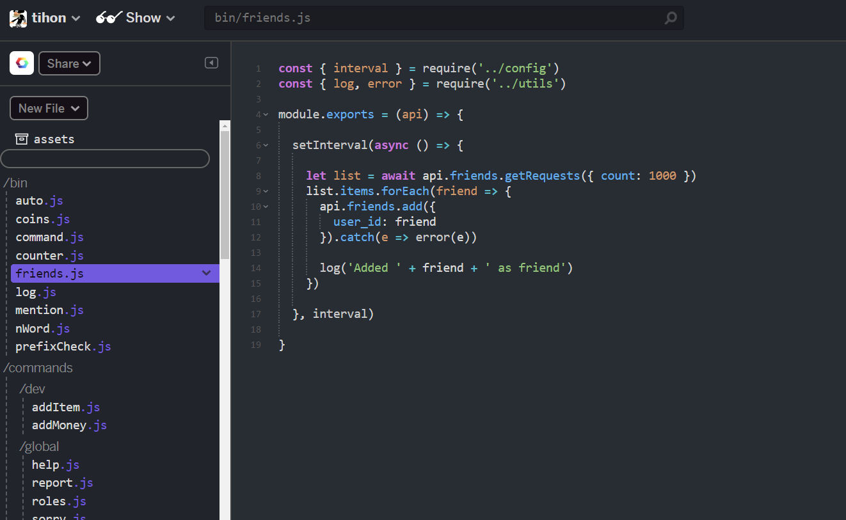The height and width of the screenshot is (520, 846).
Task: Click the catch call on line 12
Action: pos(357,237)
